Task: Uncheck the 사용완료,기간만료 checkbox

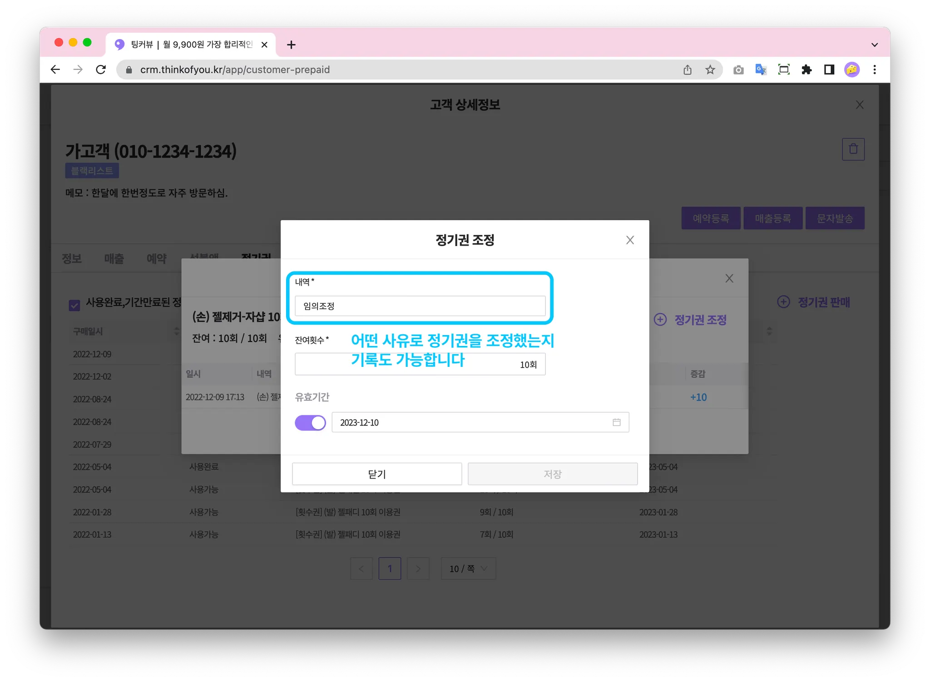Action: (x=74, y=305)
